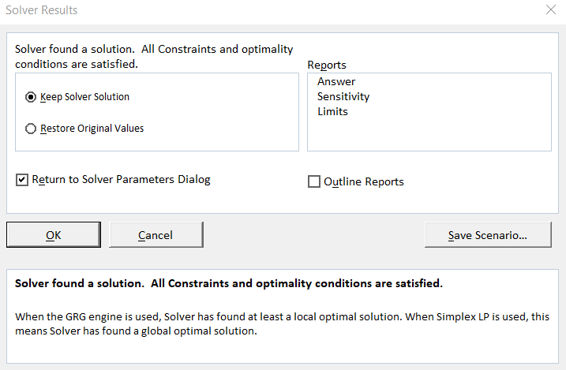Highlight the Limits report entry
This screenshot has height=370, width=566.
(332, 112)
